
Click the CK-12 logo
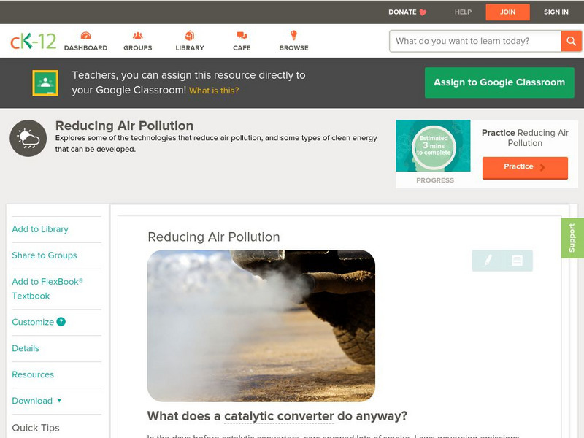click(x=33, y=41)
